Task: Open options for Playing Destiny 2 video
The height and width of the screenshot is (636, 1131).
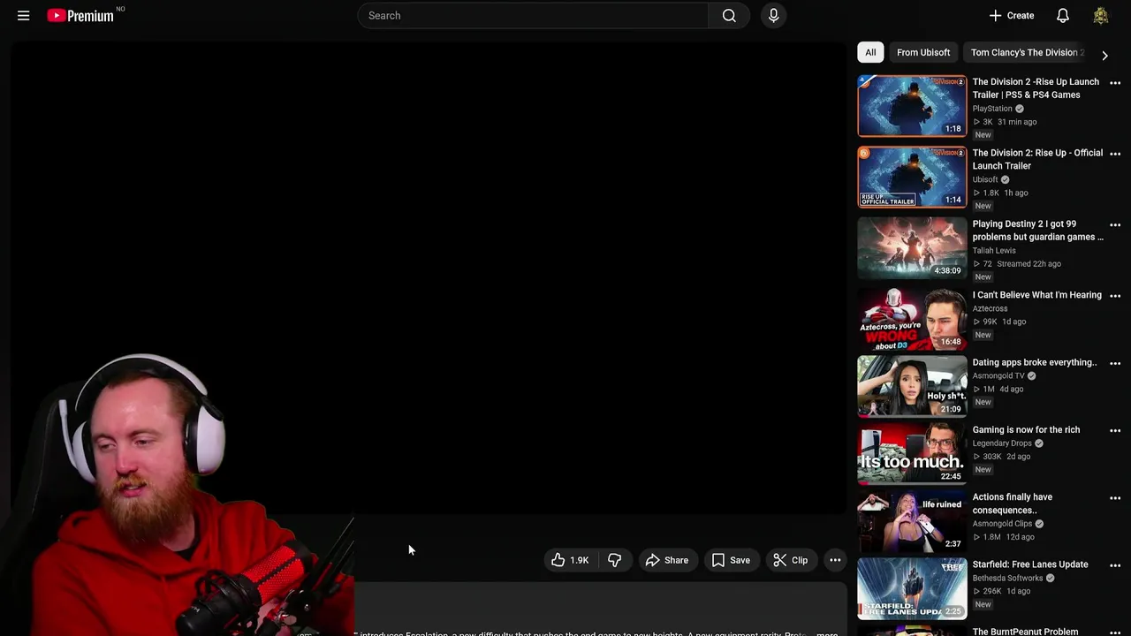Action: (x=1115, y=225)
